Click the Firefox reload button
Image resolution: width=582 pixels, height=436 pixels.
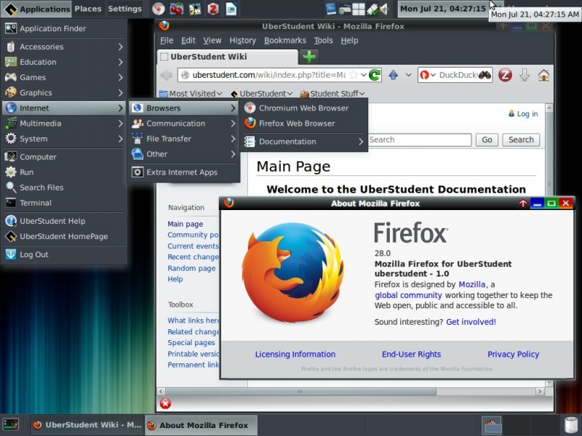pyautogui.click(x=375, y=75)
